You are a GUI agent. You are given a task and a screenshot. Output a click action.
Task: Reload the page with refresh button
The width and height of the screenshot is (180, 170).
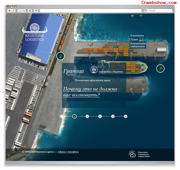point(30,11)
